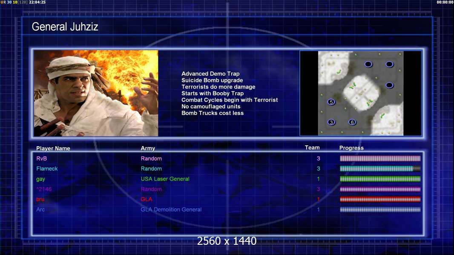Click the 'Army' column header
The height and width of the screenshot is (255, 454).
click(148, 148)
